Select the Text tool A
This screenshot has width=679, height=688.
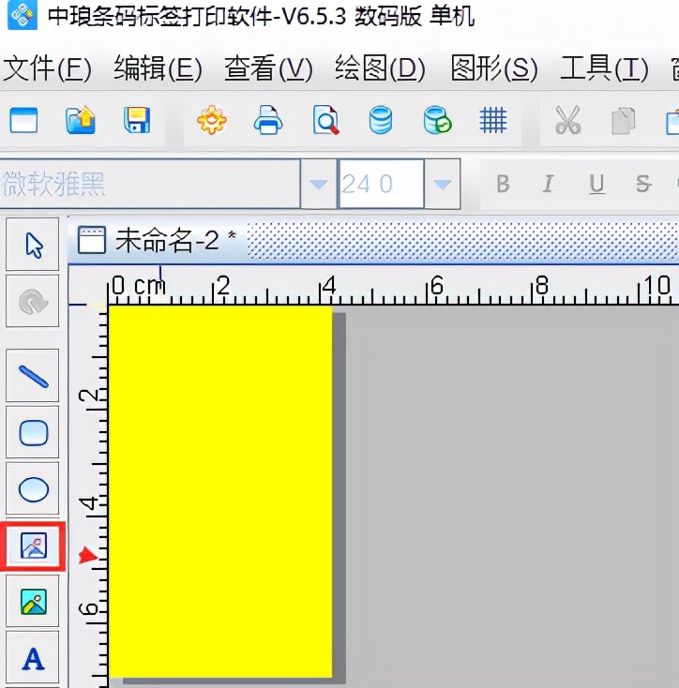pyautogui.click(x=33, y=658)
